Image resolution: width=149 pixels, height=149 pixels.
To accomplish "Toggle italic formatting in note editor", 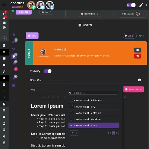I will 48,97.
